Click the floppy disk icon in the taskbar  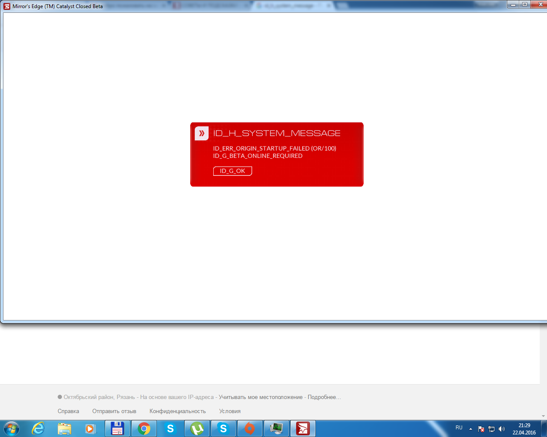coord(117,428)
